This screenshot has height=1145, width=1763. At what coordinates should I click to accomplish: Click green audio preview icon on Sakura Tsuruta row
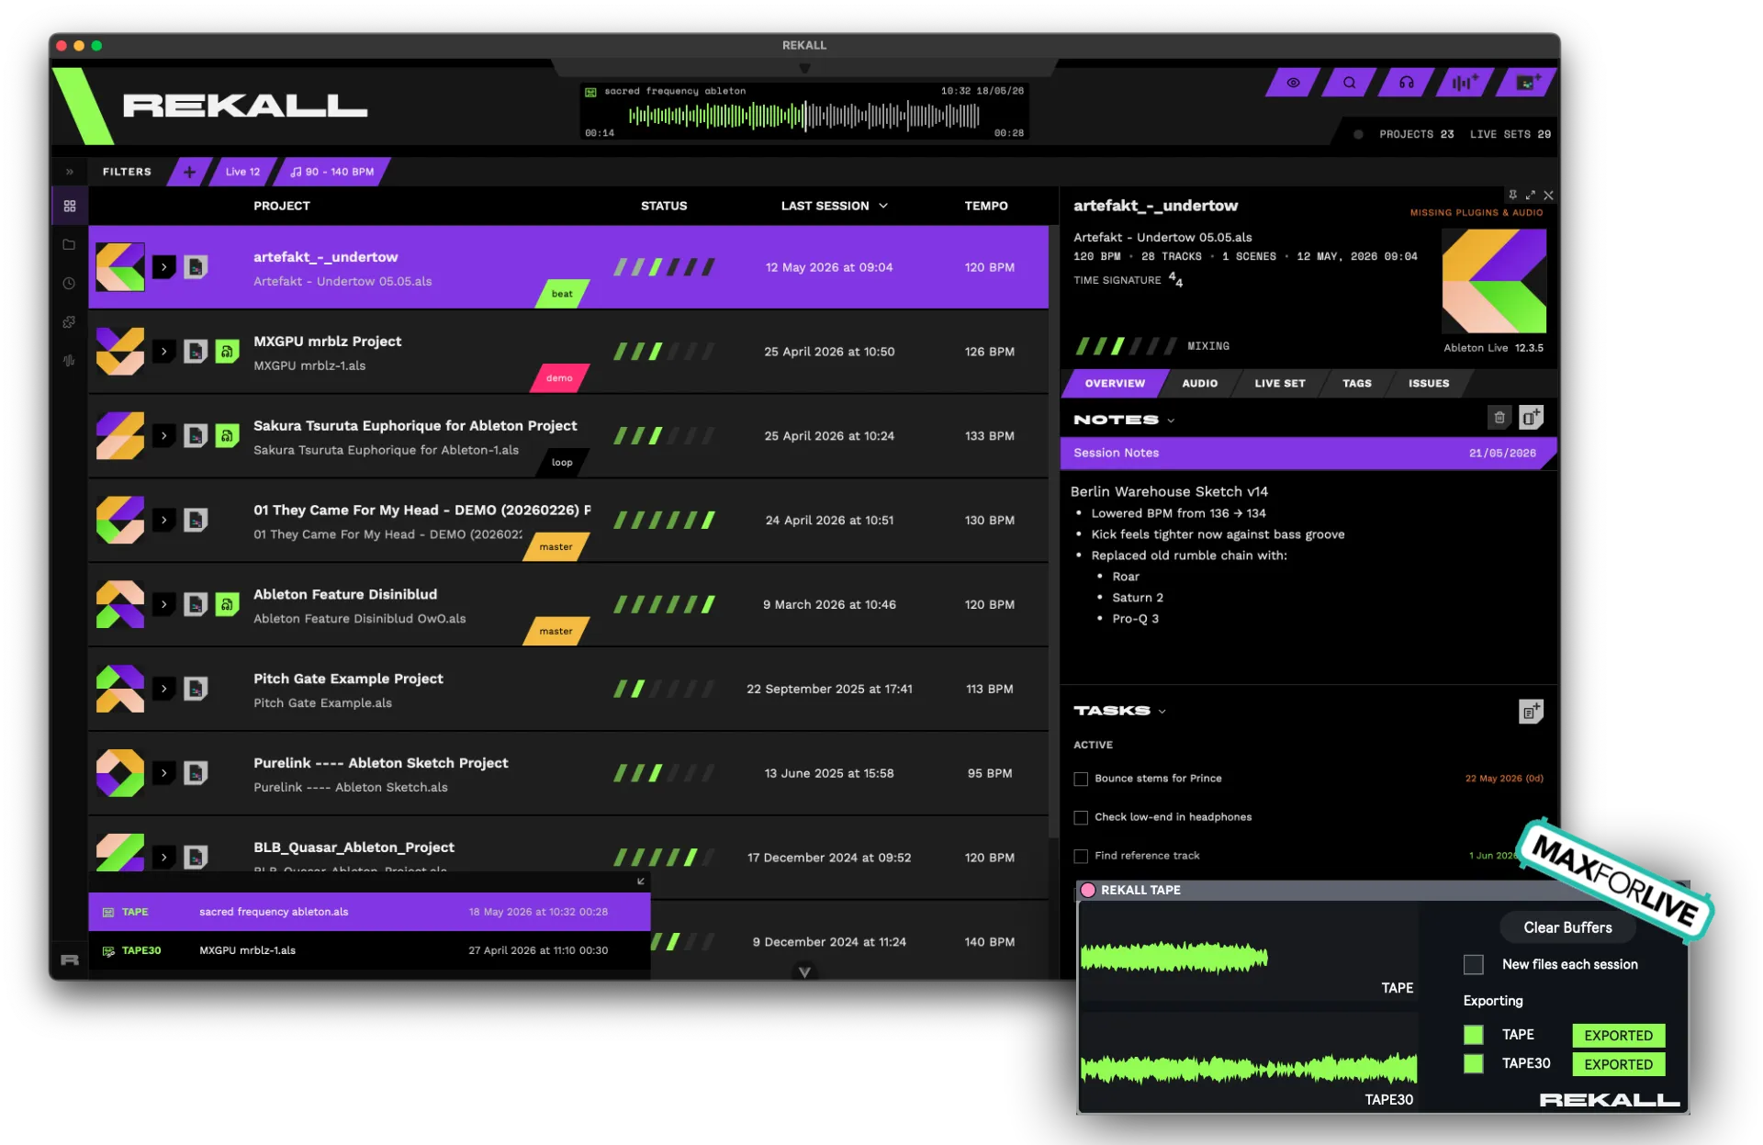coord(227,436)
